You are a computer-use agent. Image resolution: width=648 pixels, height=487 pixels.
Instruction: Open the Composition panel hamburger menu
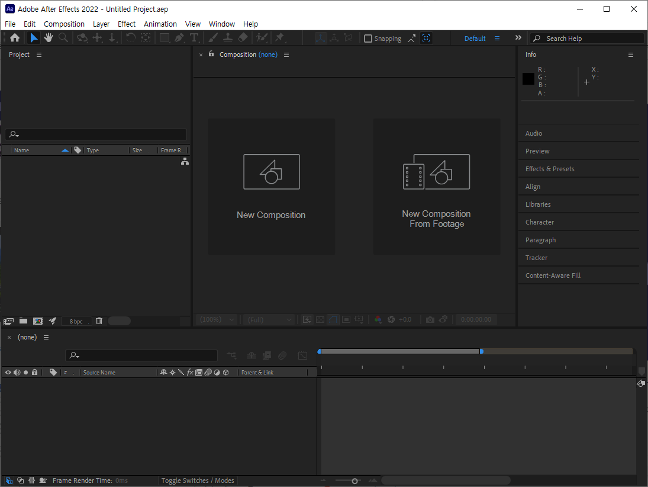286,55
